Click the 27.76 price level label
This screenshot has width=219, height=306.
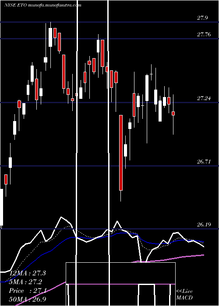(204, 35)
